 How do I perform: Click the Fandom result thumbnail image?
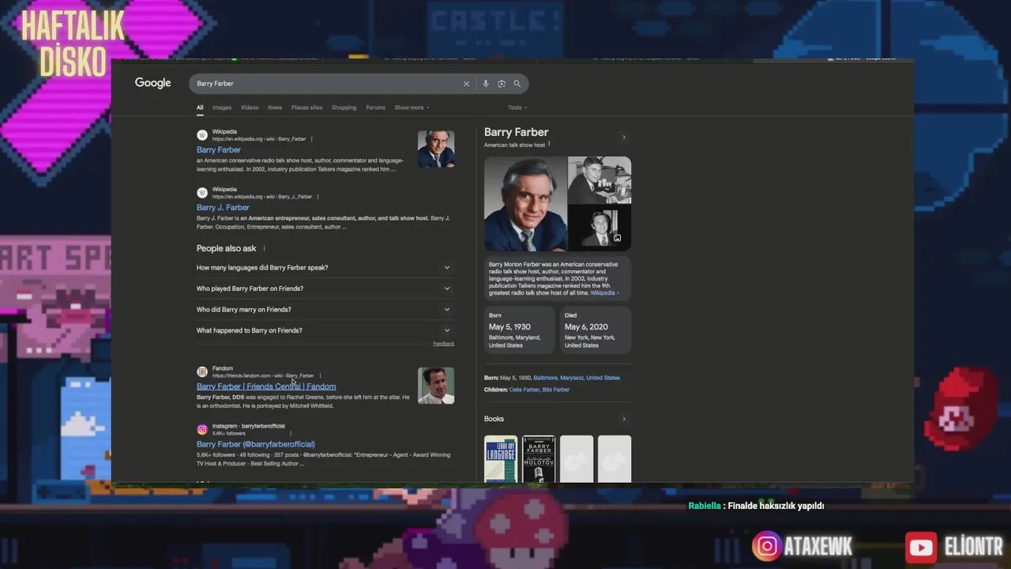(436, 386)
